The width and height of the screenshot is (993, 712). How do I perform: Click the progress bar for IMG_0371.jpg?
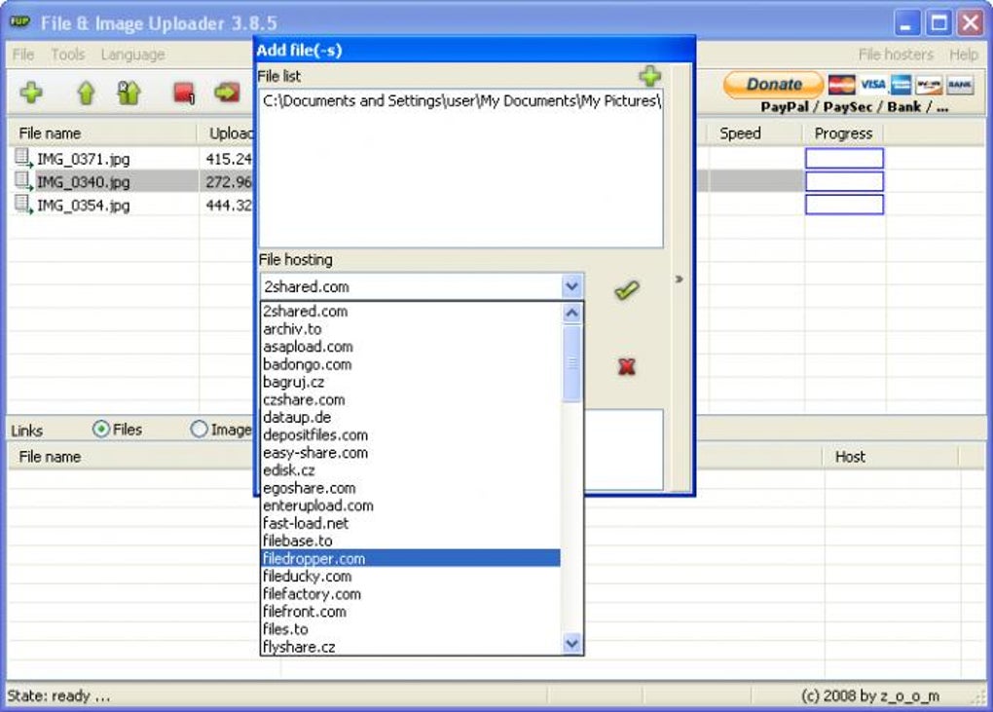click(844, 158)
